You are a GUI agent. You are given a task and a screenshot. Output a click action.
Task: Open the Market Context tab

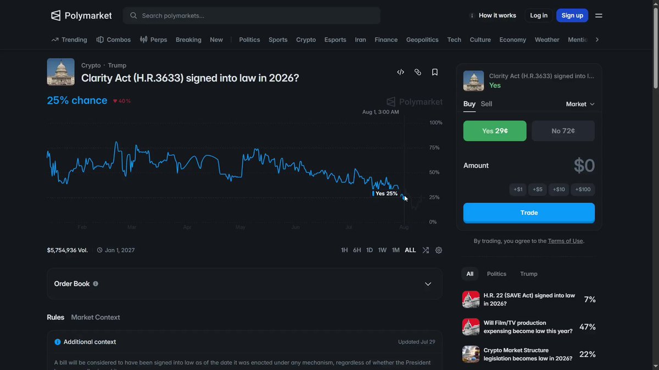click(x=96, y=317)
